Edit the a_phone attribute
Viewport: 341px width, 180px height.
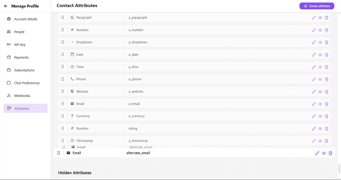[x=314, y=80]
